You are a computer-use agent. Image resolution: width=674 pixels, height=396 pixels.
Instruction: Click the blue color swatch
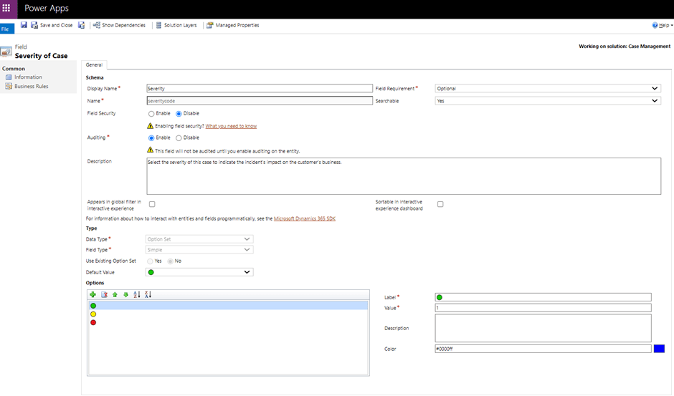(659, 349)
